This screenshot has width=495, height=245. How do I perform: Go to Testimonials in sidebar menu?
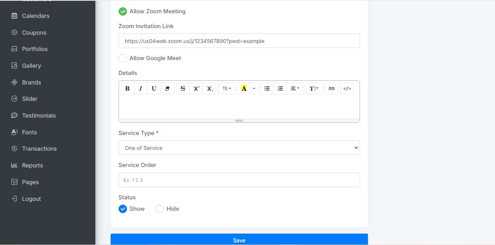tap(39, 116)
